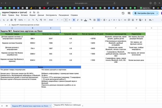Open input tools language dropdown
The width and height of the screenshot is (162, 108).
click(151, 20)
